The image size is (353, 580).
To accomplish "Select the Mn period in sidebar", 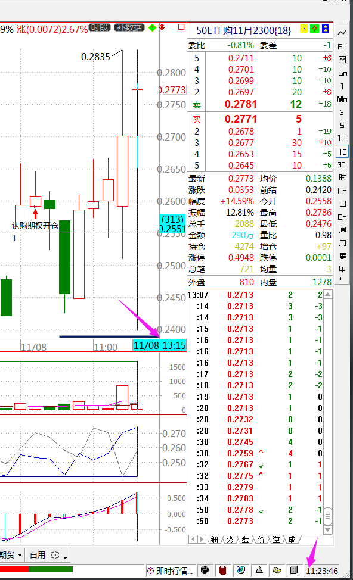I will (x=342, y=99).
